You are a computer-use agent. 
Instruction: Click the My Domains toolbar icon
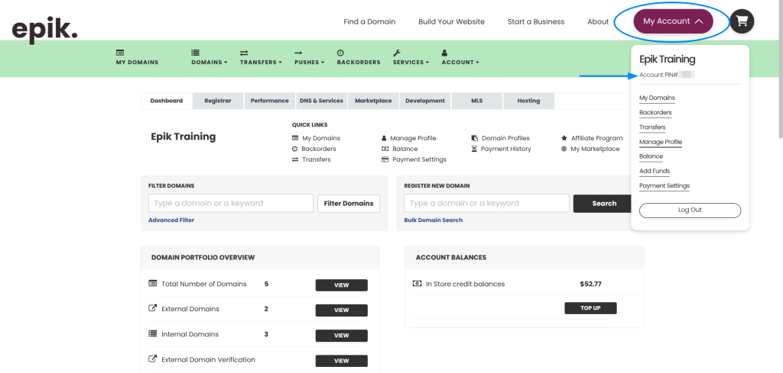point(120,53)
